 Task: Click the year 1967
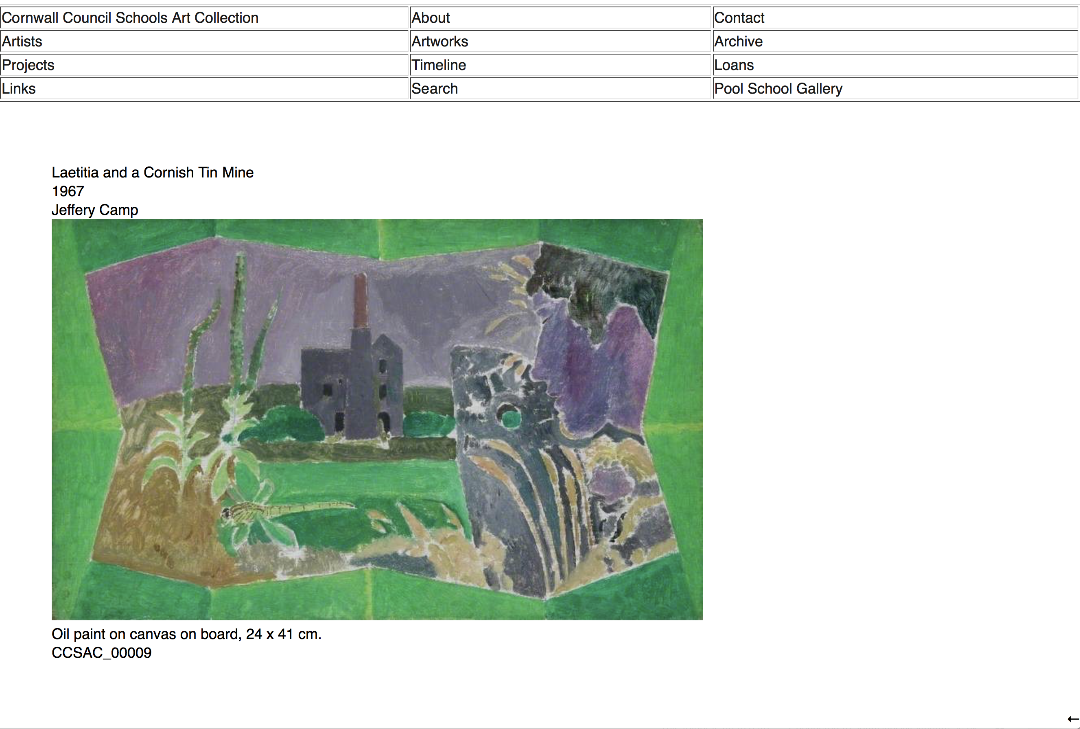[x=68, y=191]
